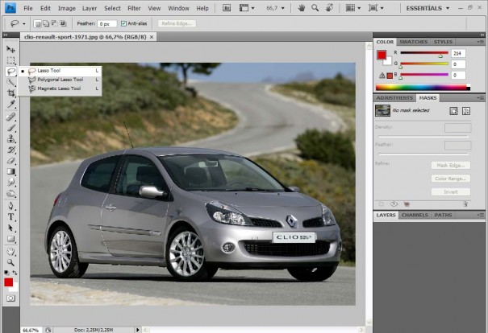Click the color spectrum ramp
488x333 pixels.
423,88
